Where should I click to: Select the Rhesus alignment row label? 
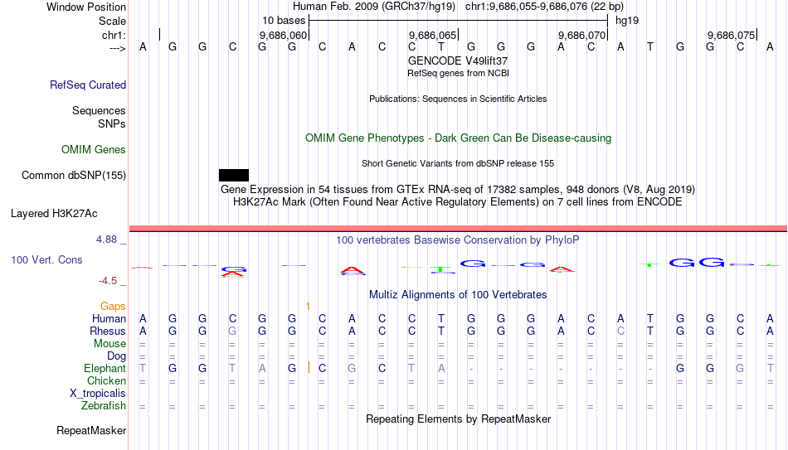108,331
